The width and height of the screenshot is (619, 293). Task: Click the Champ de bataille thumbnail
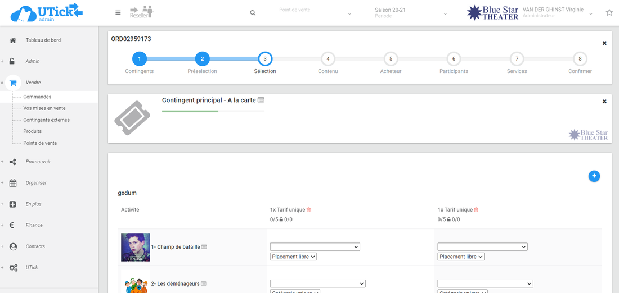pos(135,247)
